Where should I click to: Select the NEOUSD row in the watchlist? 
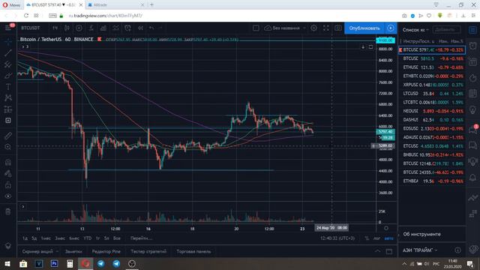tap(432, 111)
